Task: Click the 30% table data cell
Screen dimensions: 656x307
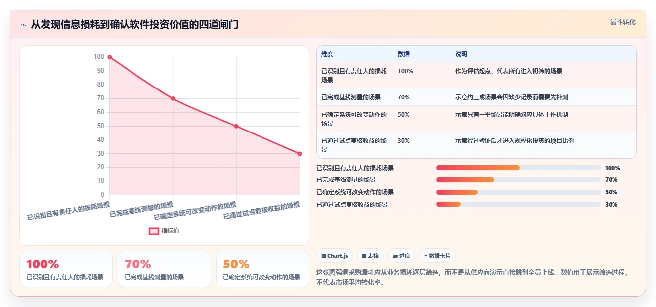Action: click(404, 141)
